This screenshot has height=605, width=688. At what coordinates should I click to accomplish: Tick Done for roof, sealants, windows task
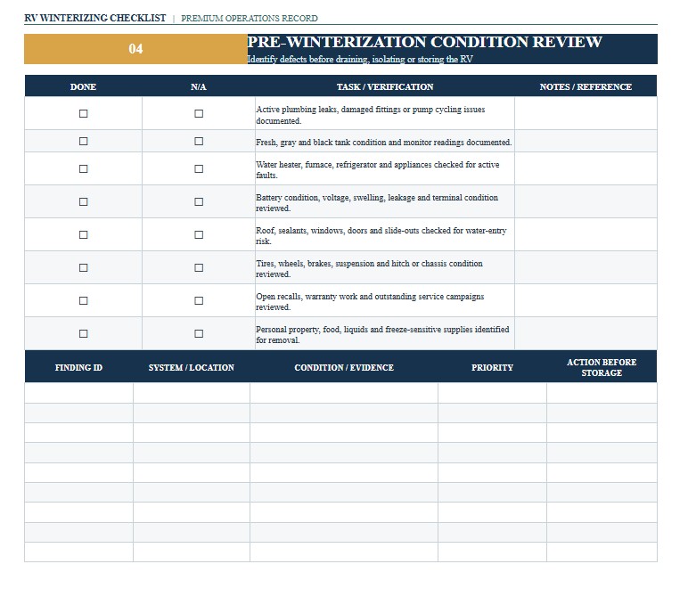[83, 234]
